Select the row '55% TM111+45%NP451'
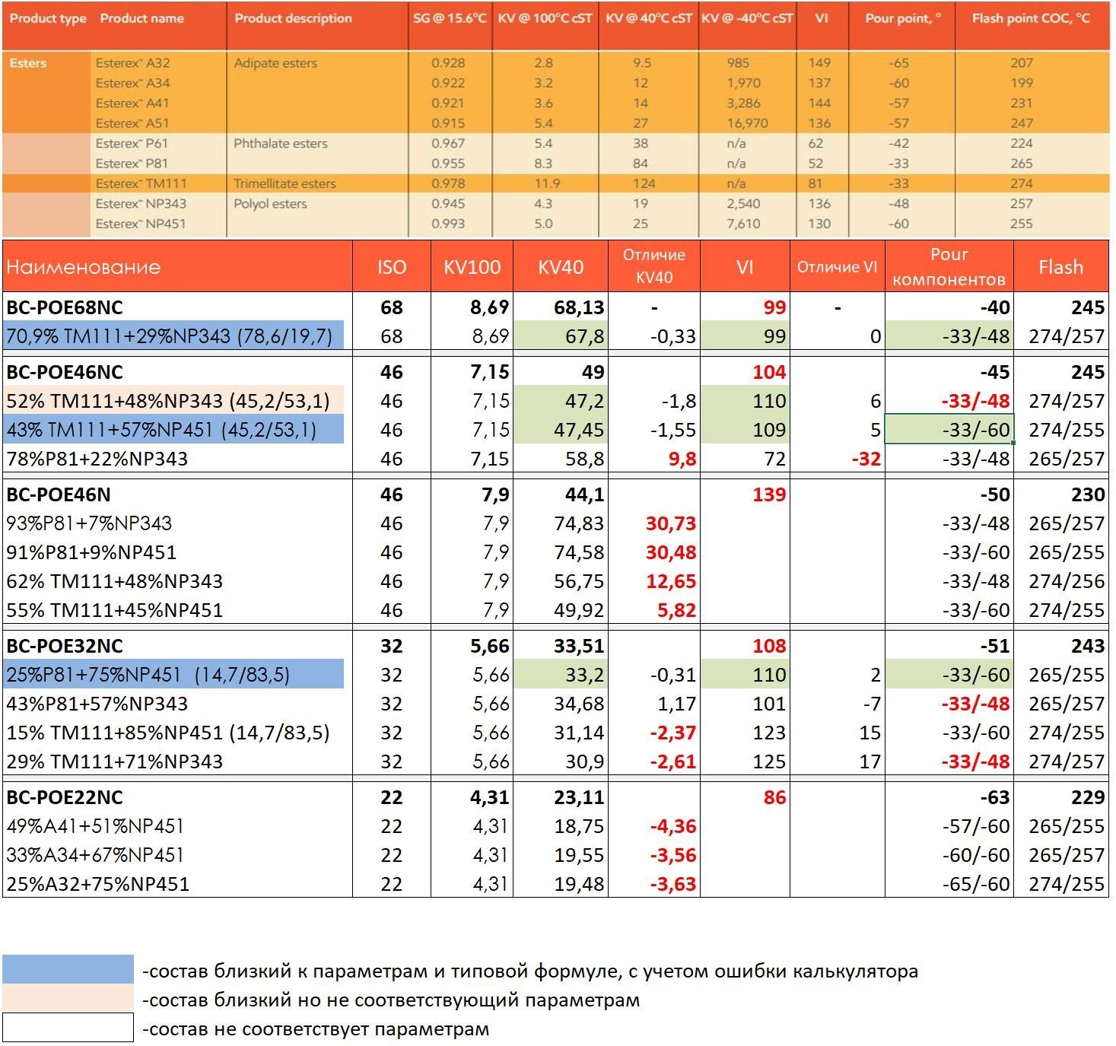Viewport: 1116px width, 1046px height. coord(115,610)
